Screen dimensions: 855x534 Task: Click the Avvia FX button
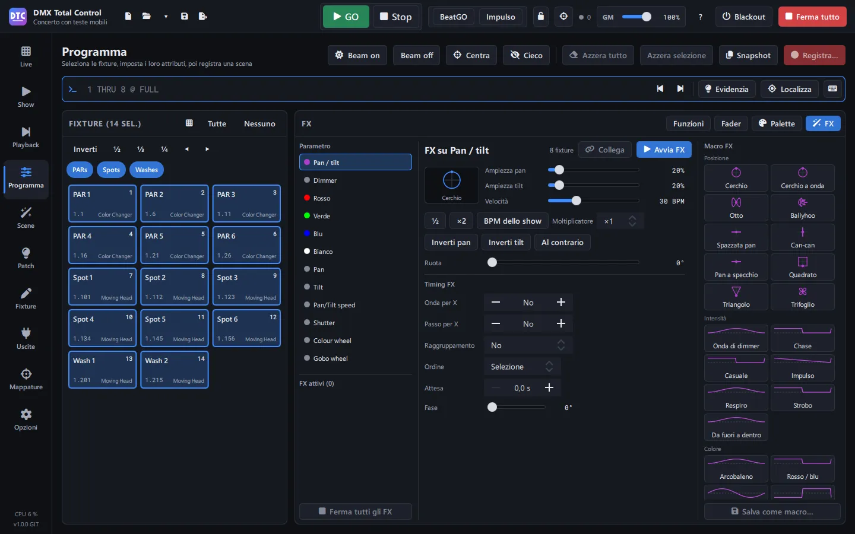click(664, 150)
